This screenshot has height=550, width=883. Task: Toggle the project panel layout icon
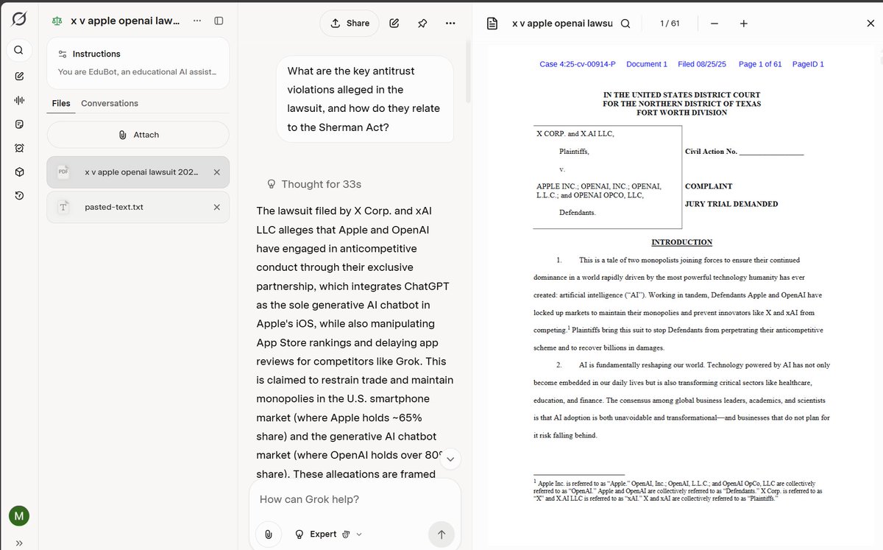tap(219, 21)
